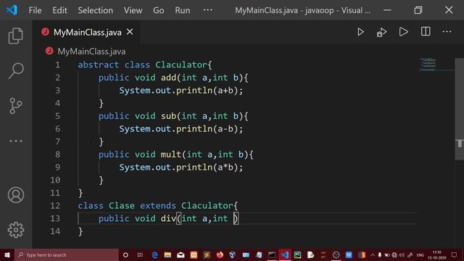Click the VS Code logo icon
464x261 pixels.
pyautogui.click(x=12, y=10)
